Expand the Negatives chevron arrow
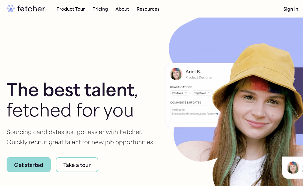Image resolution: width=303 pixels, height=186 pixels. [x=209, y=93]
